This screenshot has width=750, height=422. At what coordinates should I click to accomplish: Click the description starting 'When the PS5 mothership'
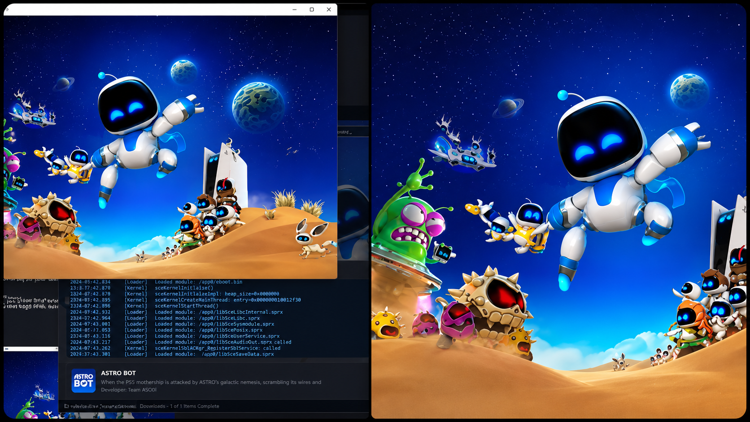point(211,383)
